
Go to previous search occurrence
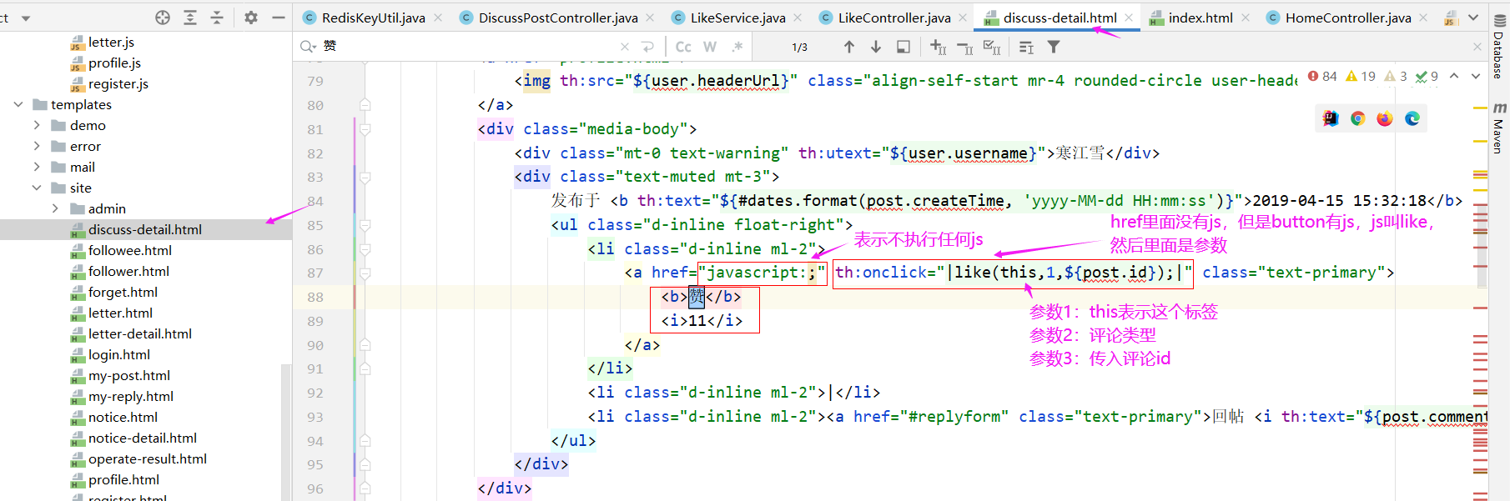849,47
